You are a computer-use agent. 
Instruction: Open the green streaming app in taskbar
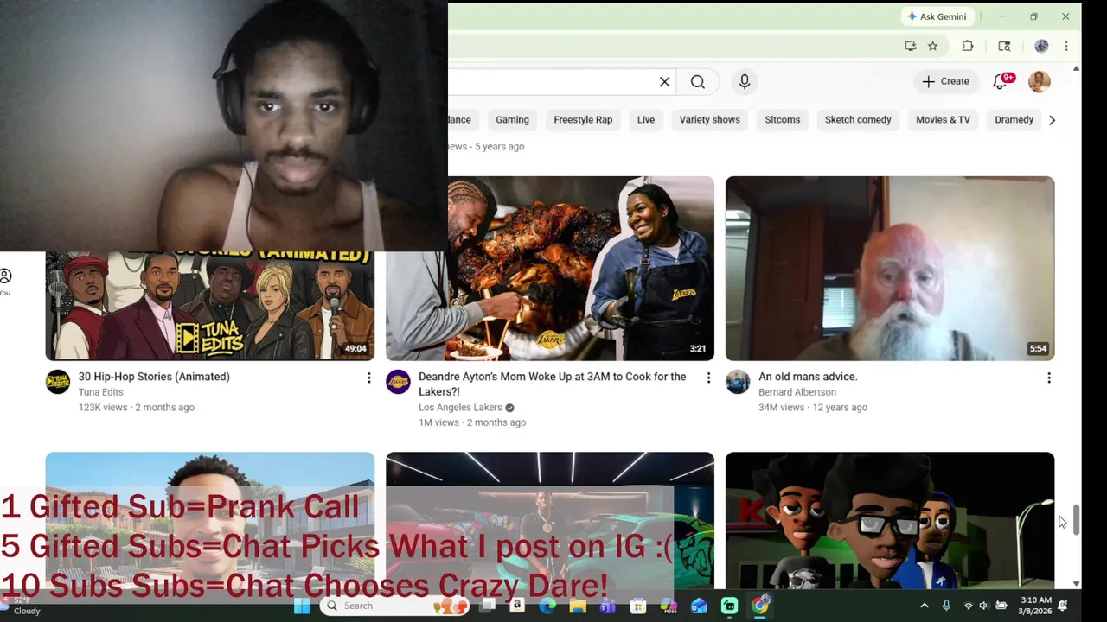click(x=729, y=606)
